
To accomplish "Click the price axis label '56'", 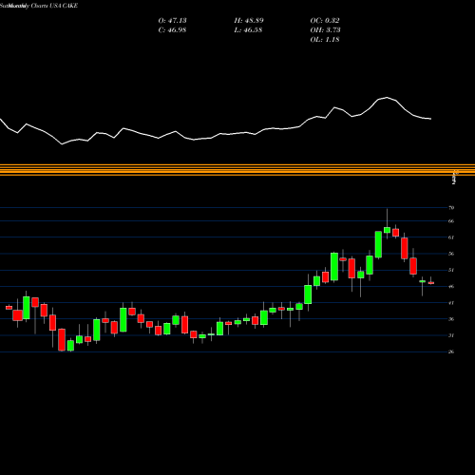I will (451, 254).
